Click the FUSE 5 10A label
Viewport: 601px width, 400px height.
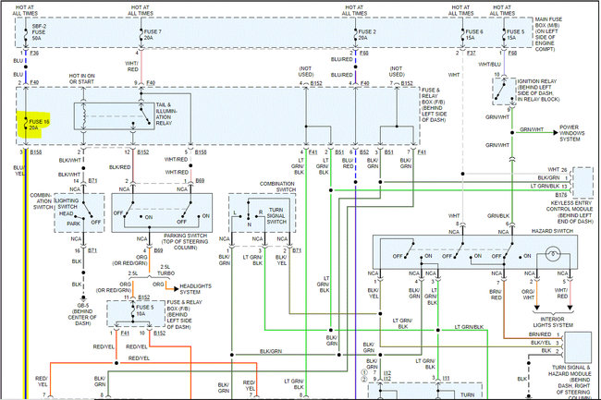pyautogui.click(x=144, y=310)
